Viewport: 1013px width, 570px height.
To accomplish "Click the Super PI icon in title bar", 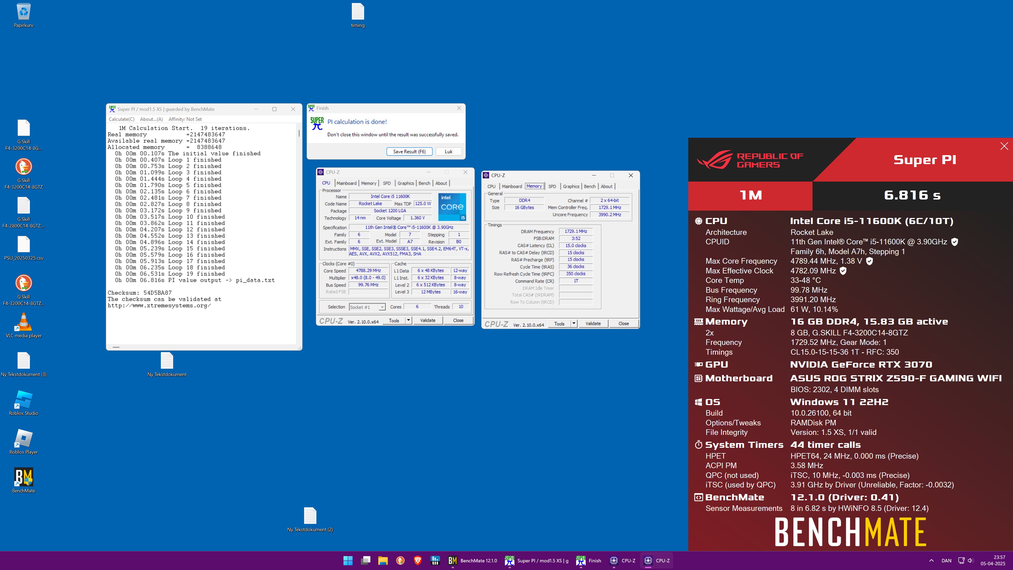I will 112,109.
